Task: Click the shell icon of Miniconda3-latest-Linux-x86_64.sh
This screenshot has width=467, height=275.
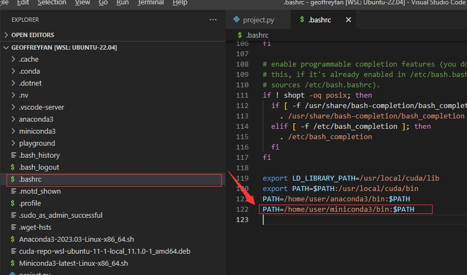Action: 13,263
